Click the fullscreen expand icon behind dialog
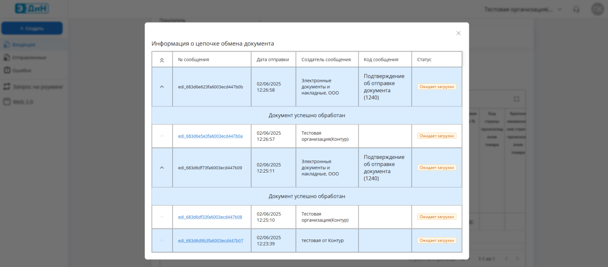The height and width of the screenshot is (267, 608). click(516, 99)
